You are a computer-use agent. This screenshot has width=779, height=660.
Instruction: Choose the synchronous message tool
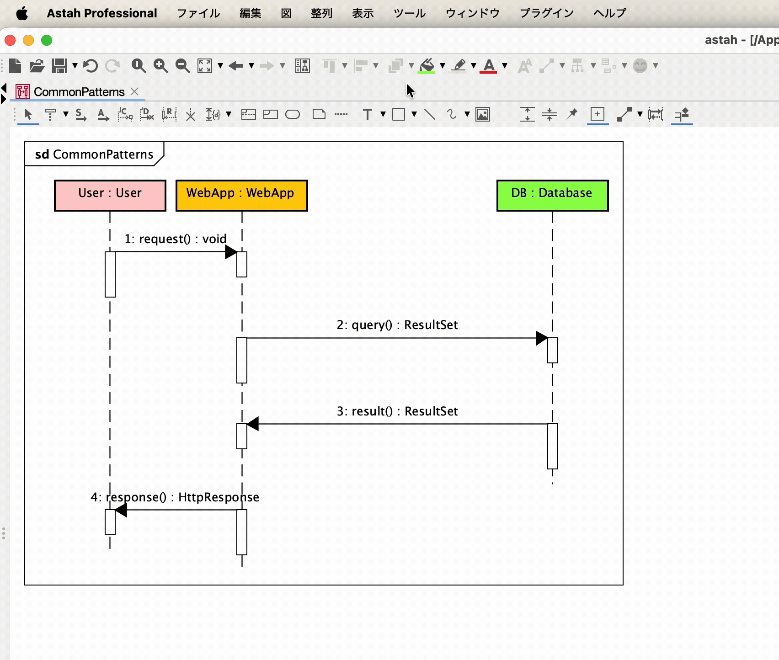(x=81, y=114)
